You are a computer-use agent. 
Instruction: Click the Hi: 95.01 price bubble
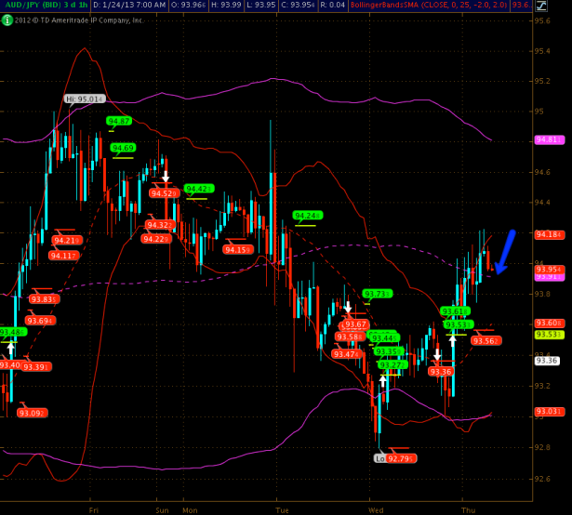coord(84,98)
